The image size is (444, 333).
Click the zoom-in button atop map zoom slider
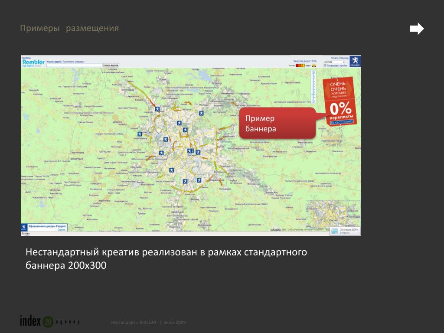313,72
